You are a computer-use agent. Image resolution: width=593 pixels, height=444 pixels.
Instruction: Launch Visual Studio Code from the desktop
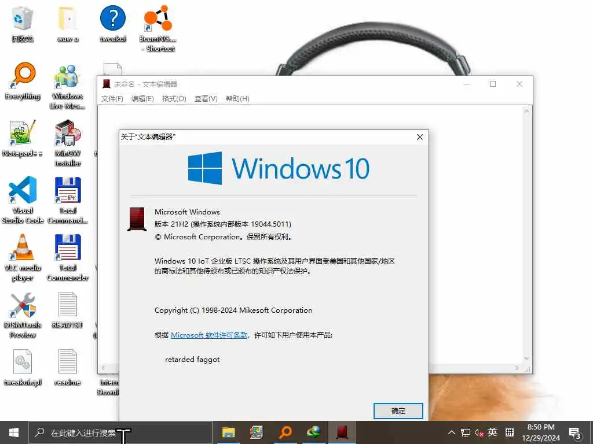point(23,201)
